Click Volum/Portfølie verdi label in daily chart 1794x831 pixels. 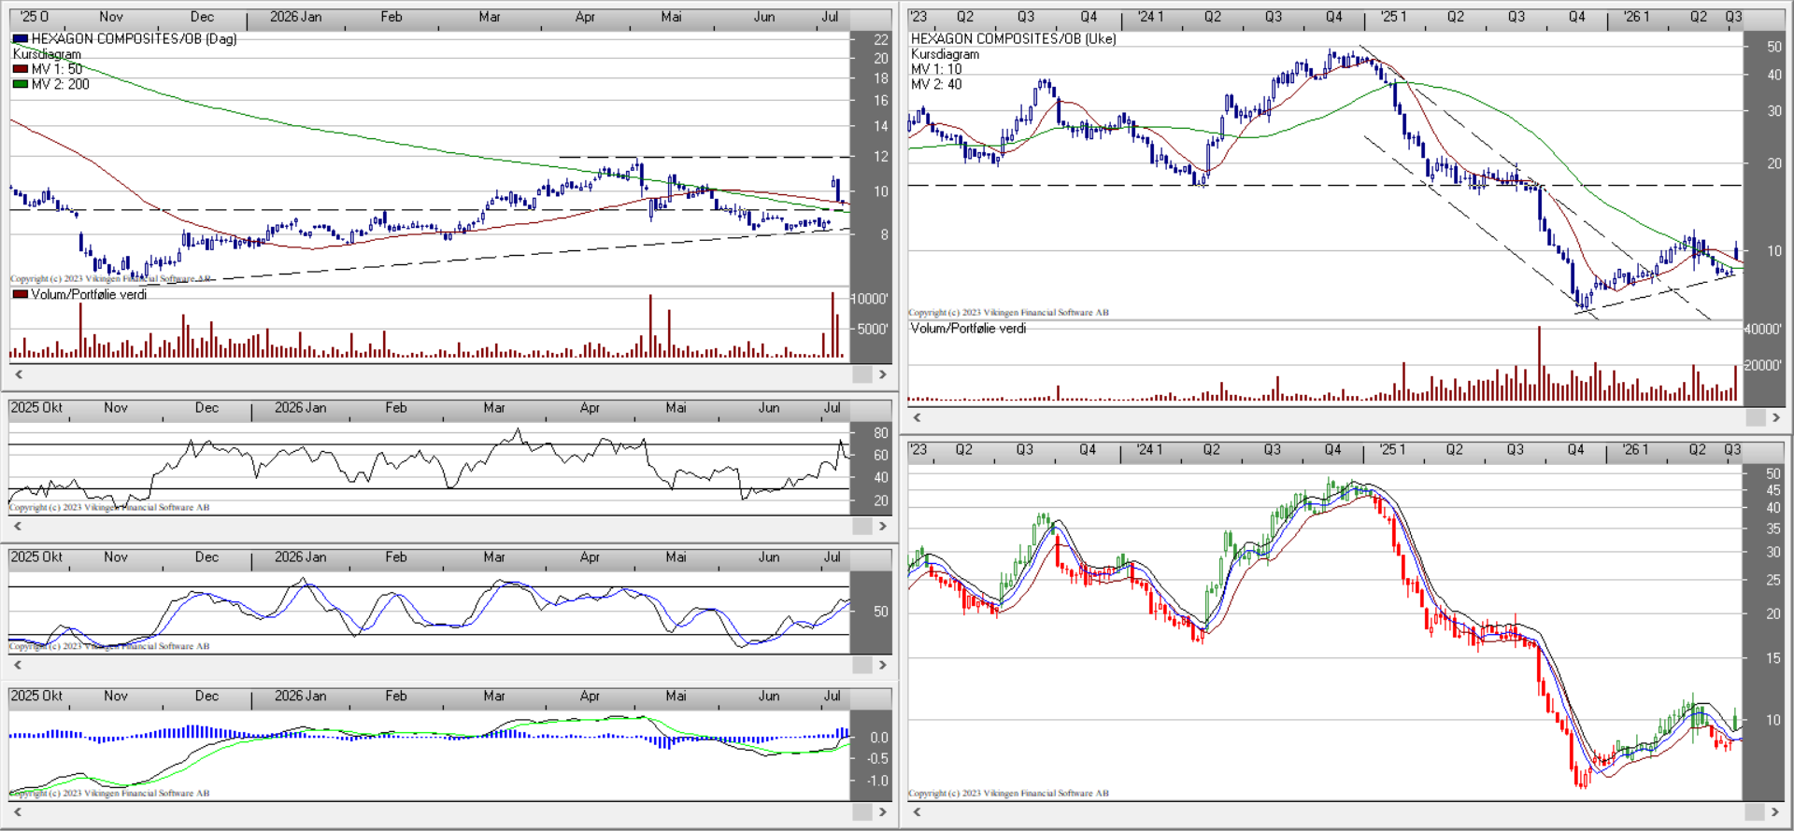89,294
